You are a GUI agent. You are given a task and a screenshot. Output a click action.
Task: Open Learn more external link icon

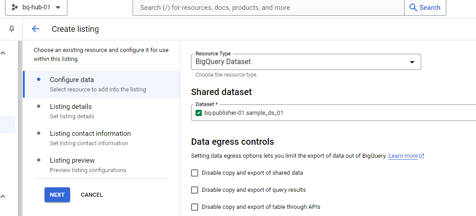click(422, 156)
